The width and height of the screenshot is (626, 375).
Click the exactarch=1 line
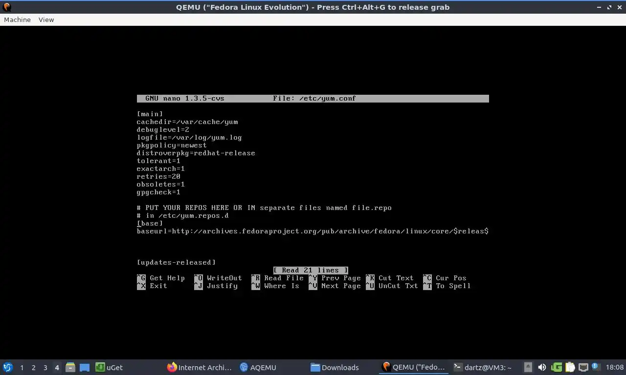click(161, 168)
